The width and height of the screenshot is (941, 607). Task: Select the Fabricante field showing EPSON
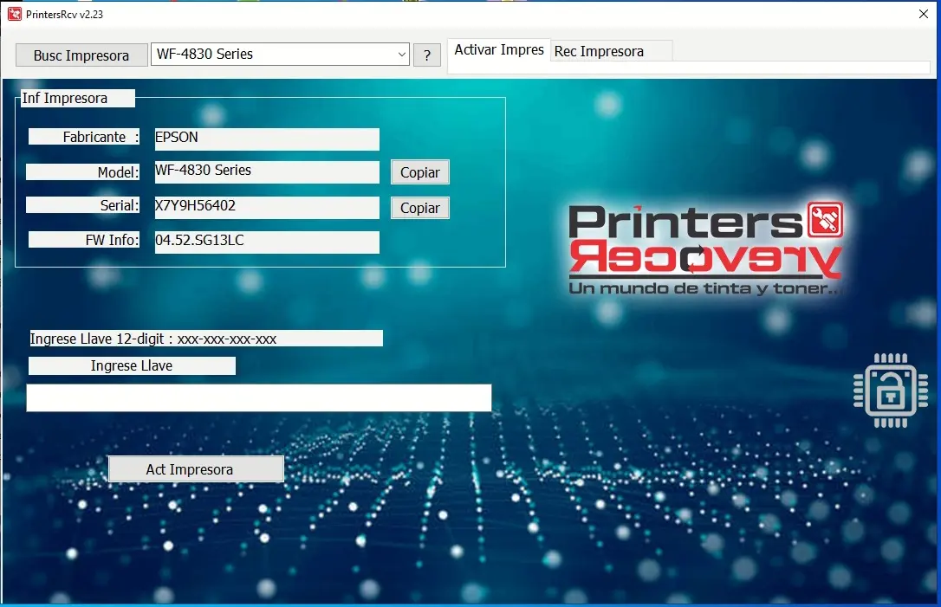[x=266, y=139]
